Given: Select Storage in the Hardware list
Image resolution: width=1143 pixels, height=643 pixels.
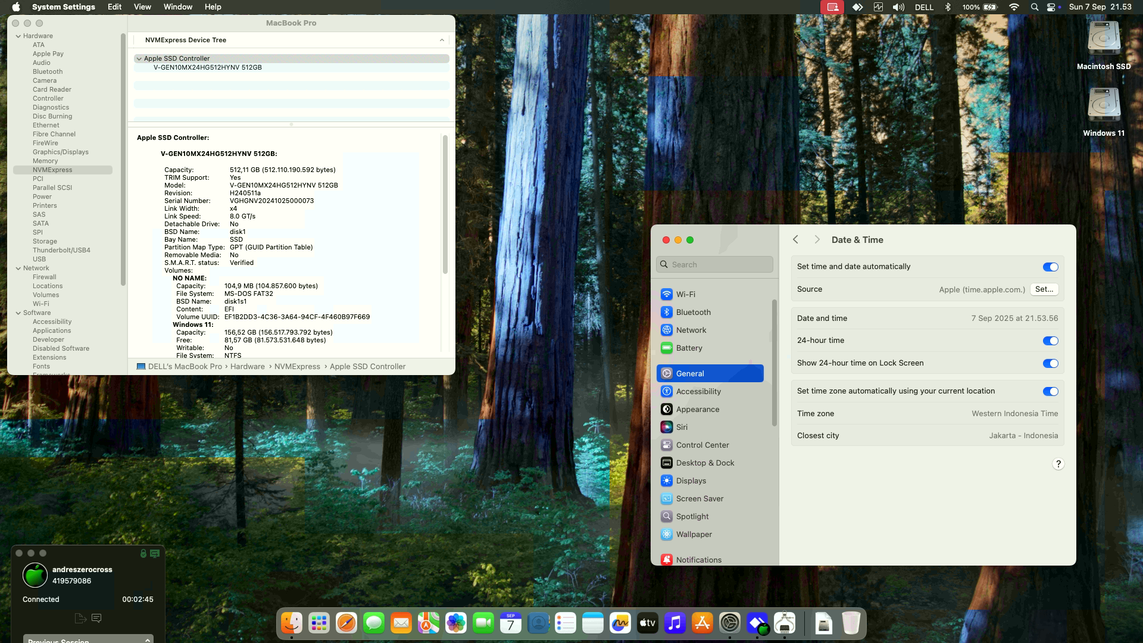Looking at the screenshot, I should coord(45,242).
